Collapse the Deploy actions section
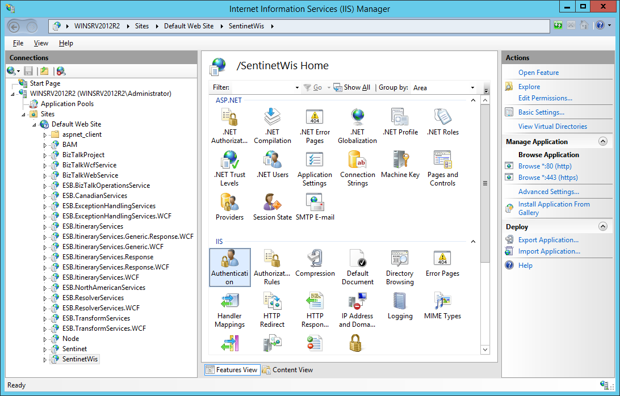The image size is (620, 396). (x=602, y=226)
